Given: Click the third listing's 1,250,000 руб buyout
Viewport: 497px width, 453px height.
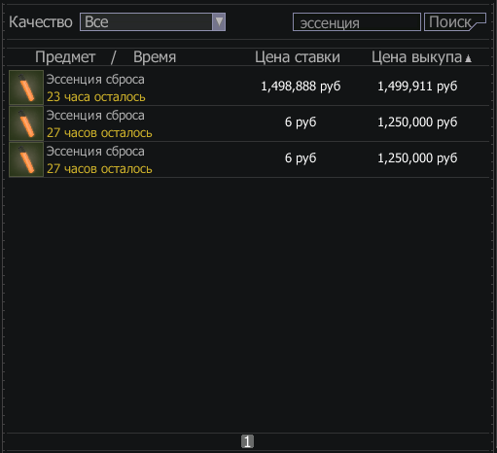Looking at the screenshot, I should click(417, 158).
